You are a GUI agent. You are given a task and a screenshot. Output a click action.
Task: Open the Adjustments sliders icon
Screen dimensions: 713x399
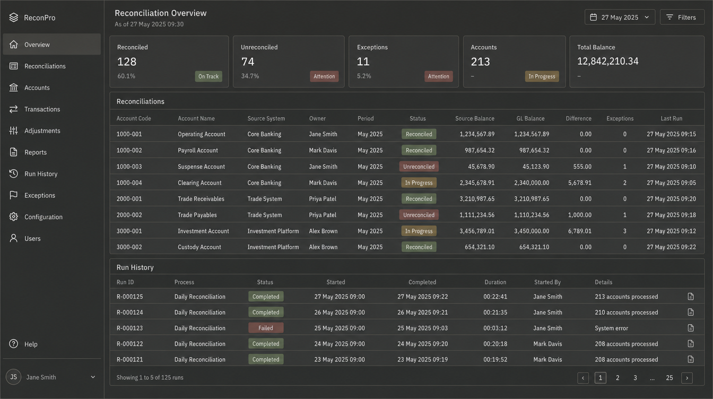(14, 131)
